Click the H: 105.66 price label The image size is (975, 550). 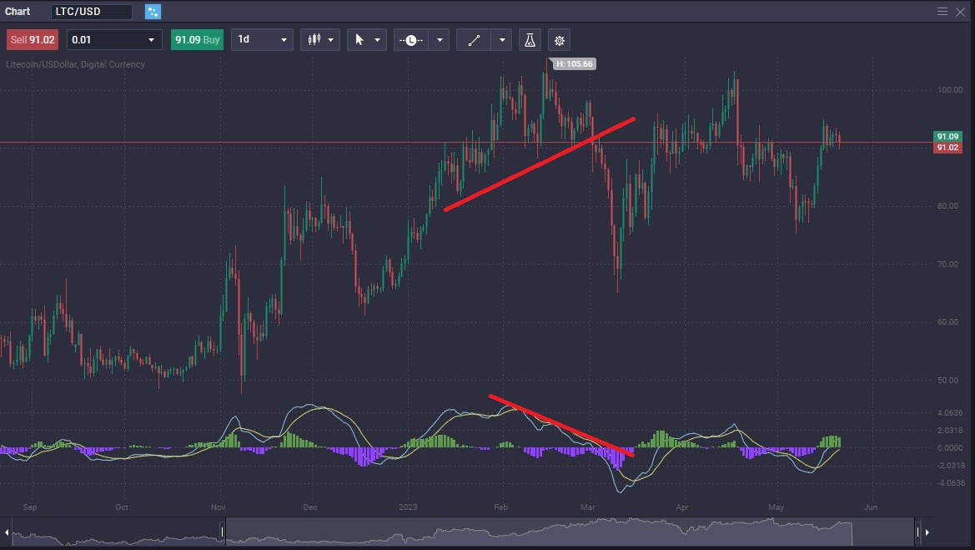tap(573, 63)
